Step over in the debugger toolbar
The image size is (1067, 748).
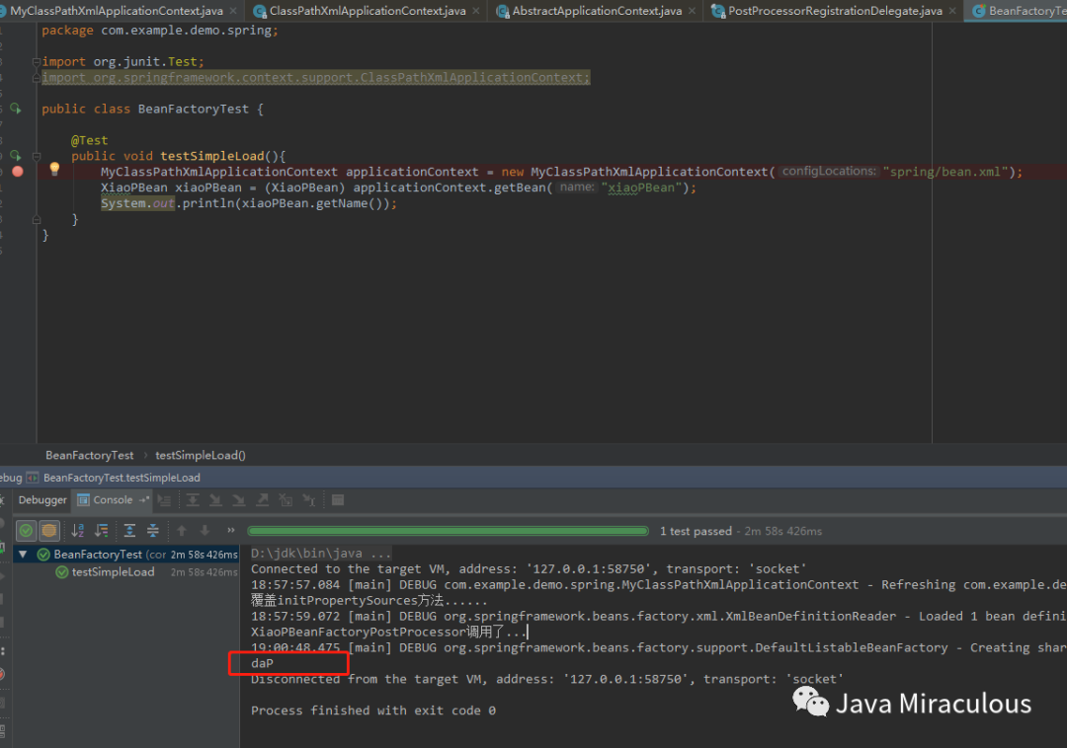[x=193, y=500]
